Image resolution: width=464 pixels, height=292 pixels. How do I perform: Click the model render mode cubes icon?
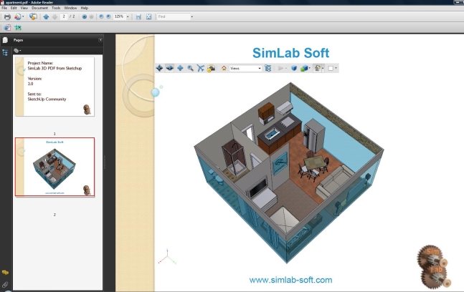[x=304, y=68]
